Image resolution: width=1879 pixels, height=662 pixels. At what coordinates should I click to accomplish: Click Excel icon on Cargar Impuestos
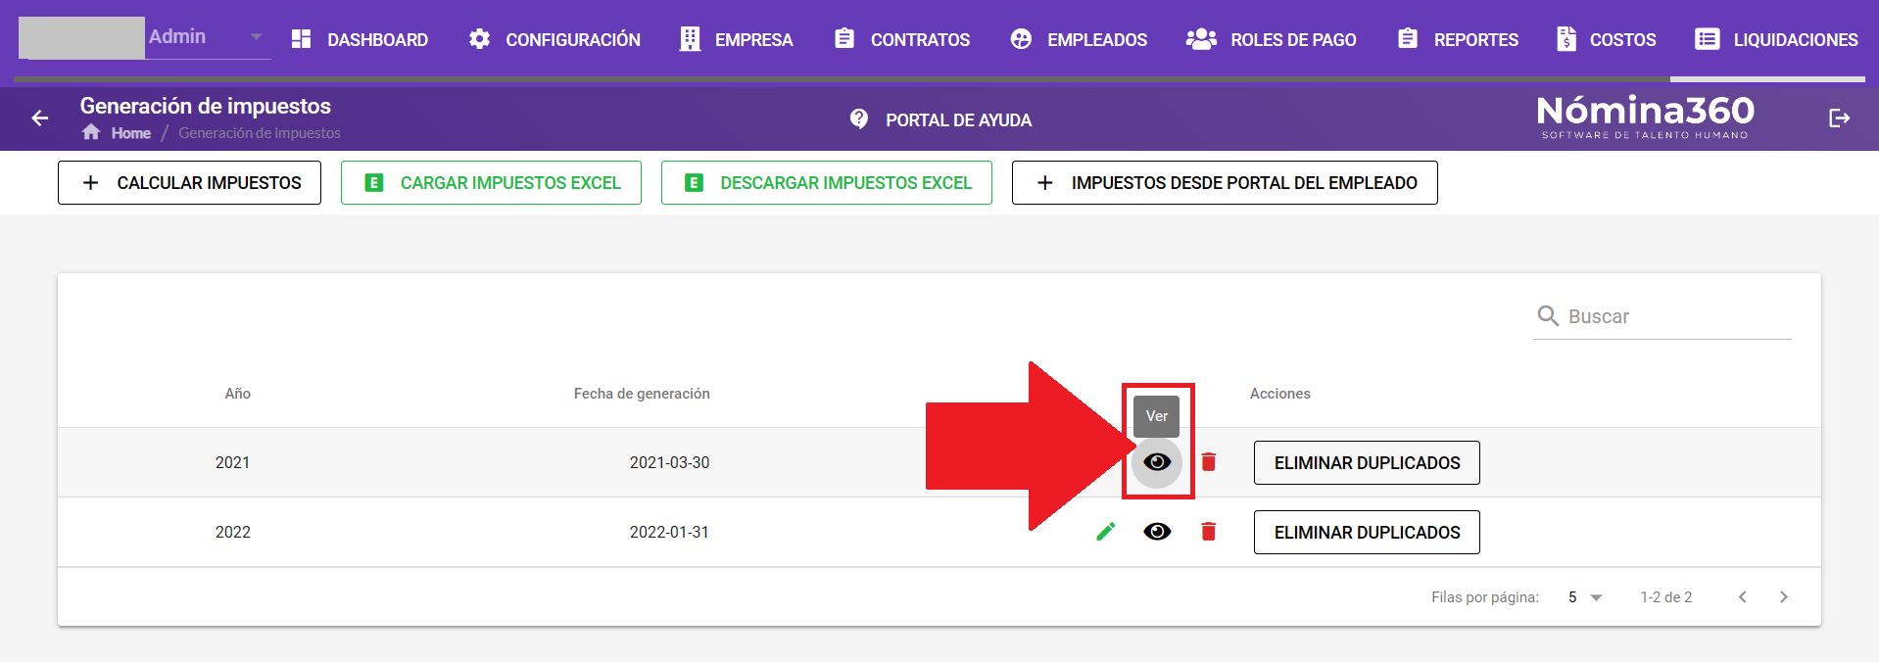[373, 183]
